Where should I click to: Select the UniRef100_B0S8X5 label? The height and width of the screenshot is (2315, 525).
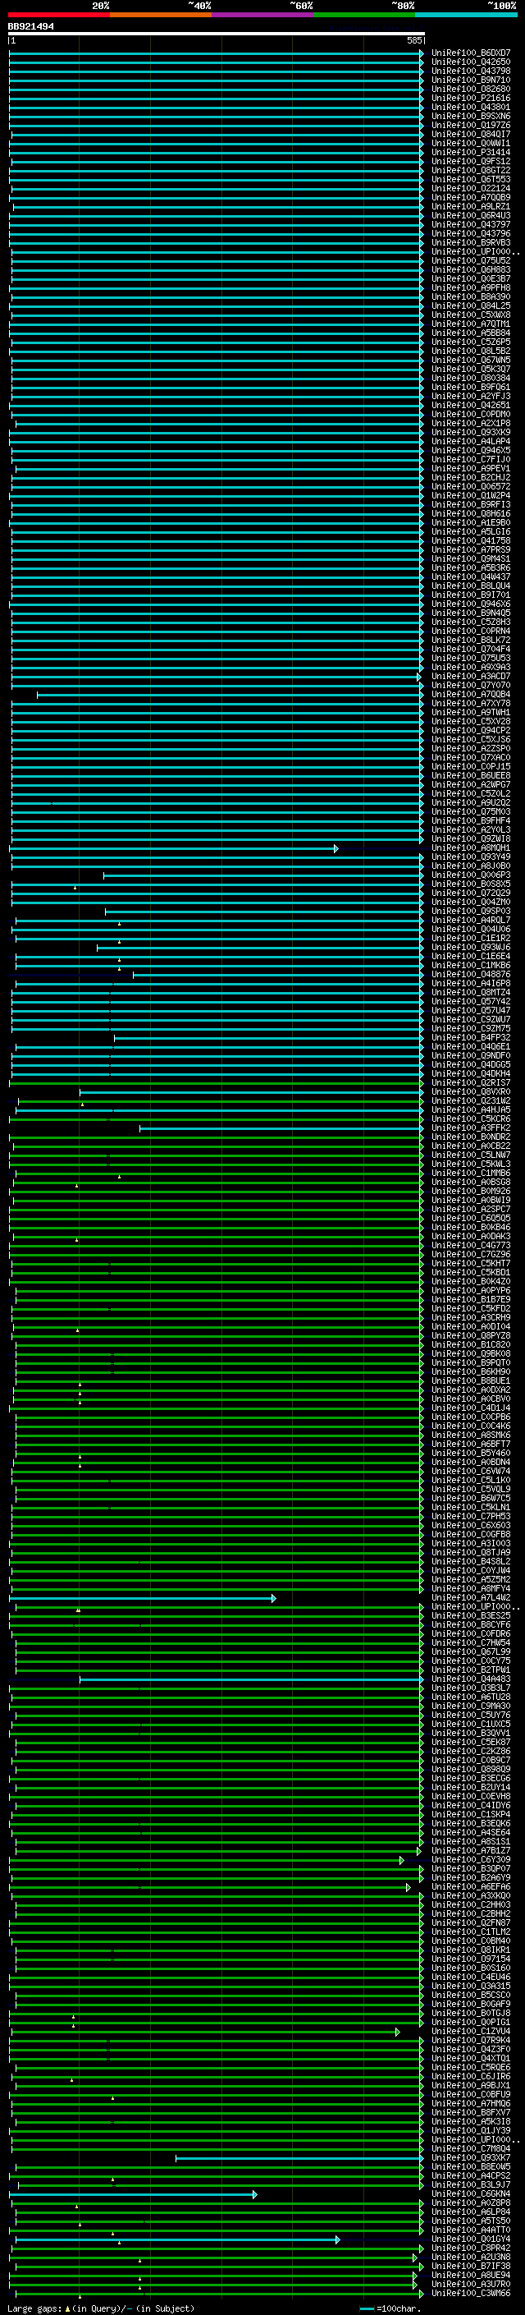471,884
